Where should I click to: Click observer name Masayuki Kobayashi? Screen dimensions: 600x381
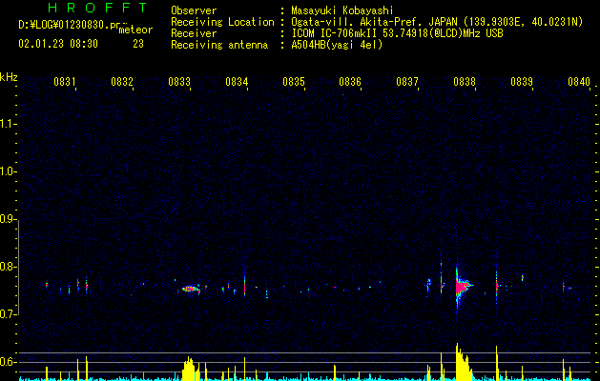point(342,10)
